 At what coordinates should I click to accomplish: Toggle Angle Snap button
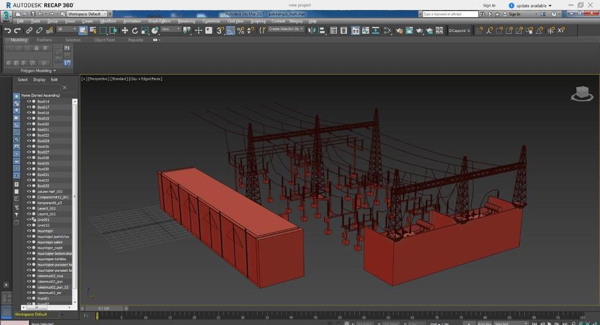click(x=230, y=30)
